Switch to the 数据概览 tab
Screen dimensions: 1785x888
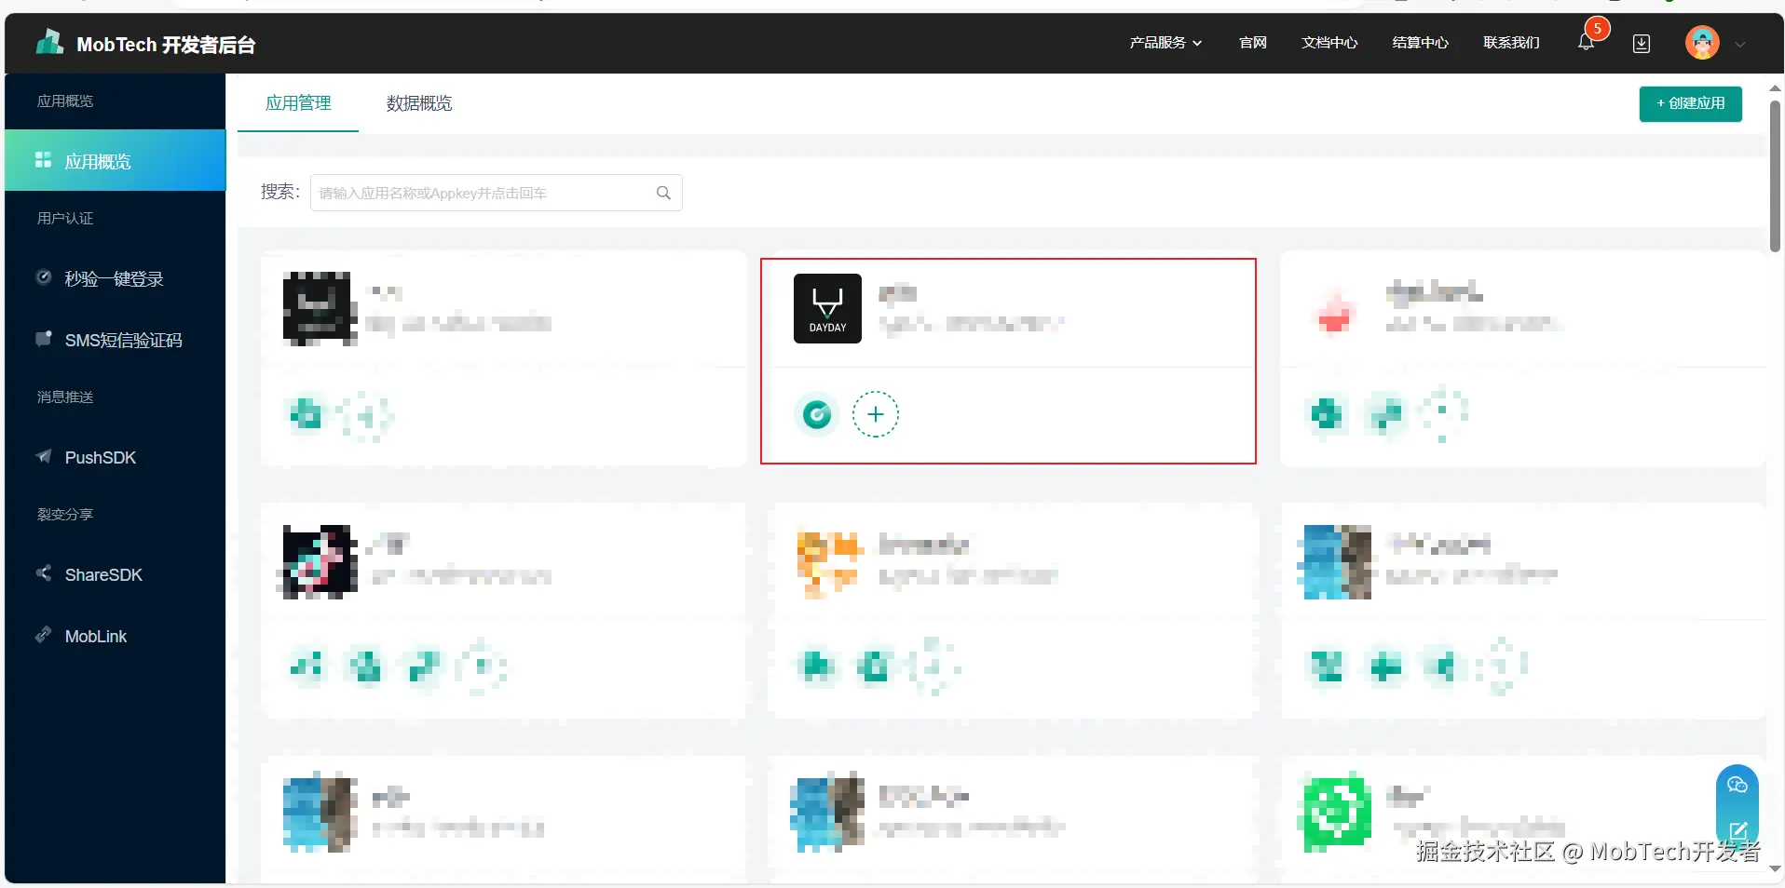(x=419, y=103)
